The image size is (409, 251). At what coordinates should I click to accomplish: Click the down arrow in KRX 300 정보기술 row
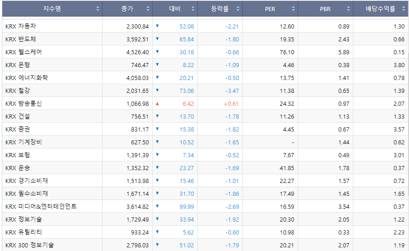(157, 245)
